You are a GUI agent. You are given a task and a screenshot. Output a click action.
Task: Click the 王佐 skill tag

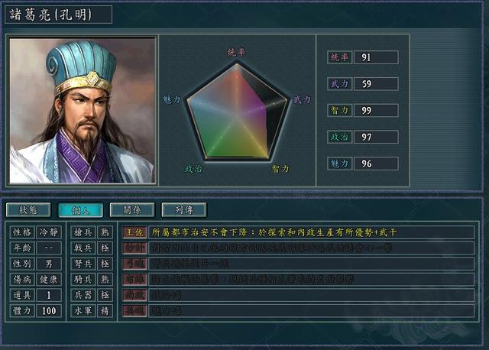(134, 232)
